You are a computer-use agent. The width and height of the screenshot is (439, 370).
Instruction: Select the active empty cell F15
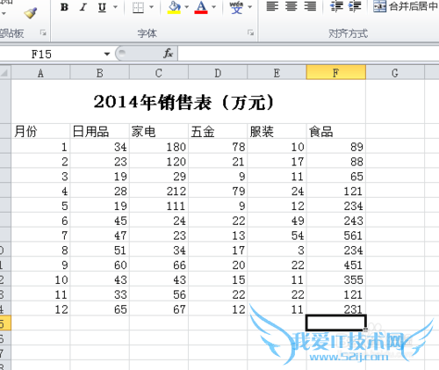point(336,323)
